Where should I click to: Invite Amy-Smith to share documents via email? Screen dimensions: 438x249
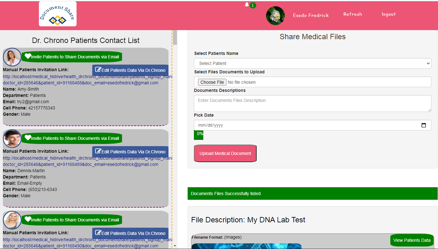(x=72, y=57)
